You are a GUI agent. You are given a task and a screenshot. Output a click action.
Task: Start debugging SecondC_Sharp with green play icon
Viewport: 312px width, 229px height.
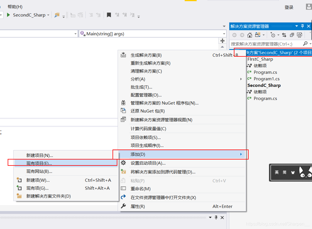[8, 15]
